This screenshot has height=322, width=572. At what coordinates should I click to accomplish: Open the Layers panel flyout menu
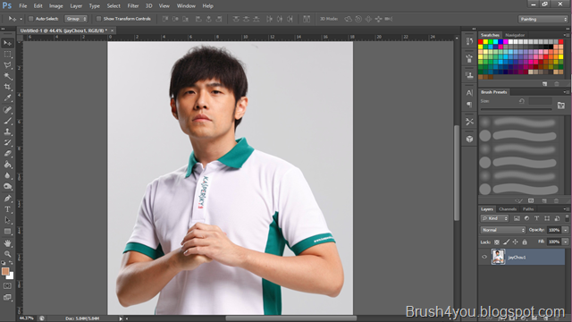tap(566, 209)
